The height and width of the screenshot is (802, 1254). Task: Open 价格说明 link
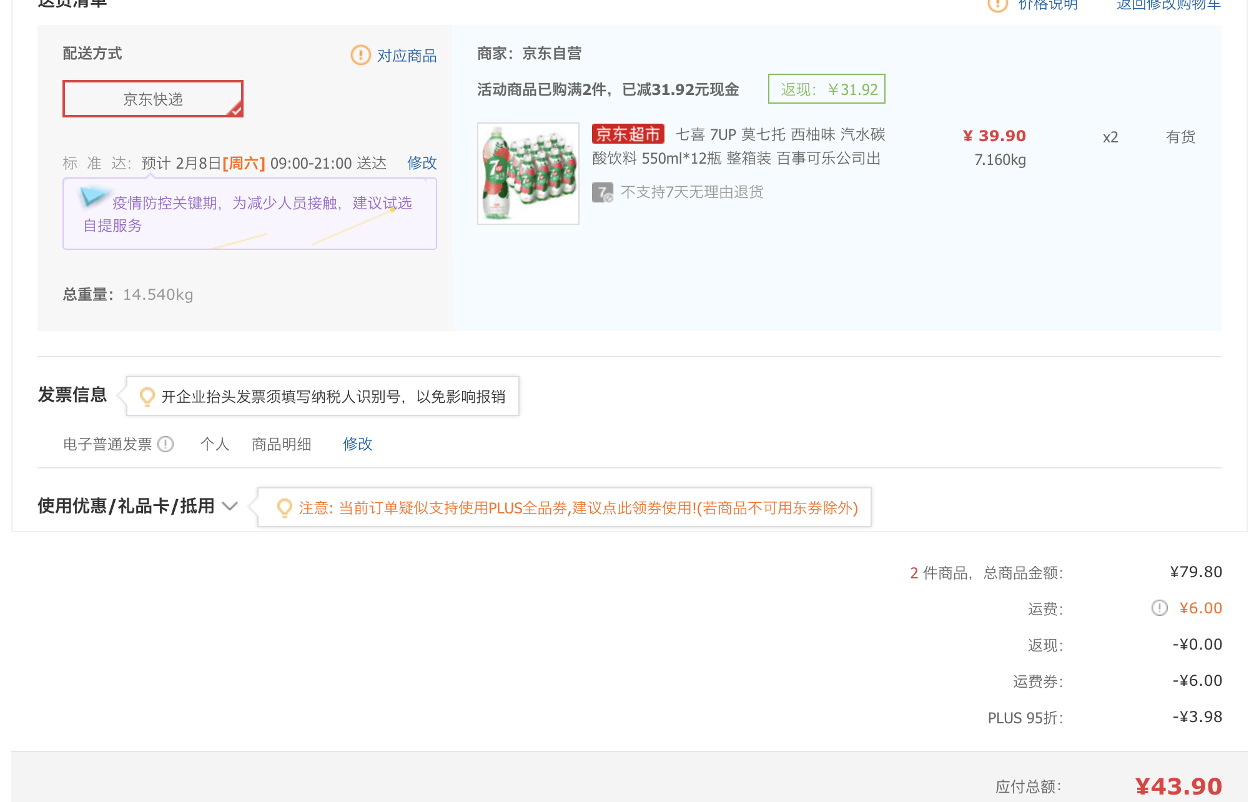tap(1048, 5)
